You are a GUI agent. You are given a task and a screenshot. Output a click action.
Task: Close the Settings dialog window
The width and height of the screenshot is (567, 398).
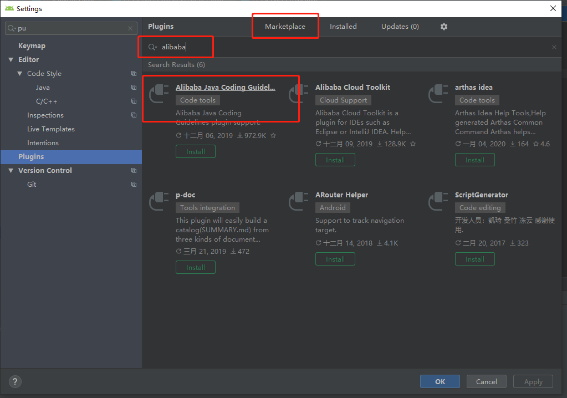pos(553,8)
